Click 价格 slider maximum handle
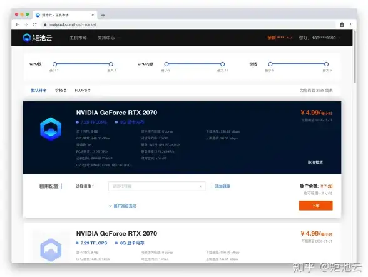The width and height of the screenshot is (368, 277). (326, 64)
